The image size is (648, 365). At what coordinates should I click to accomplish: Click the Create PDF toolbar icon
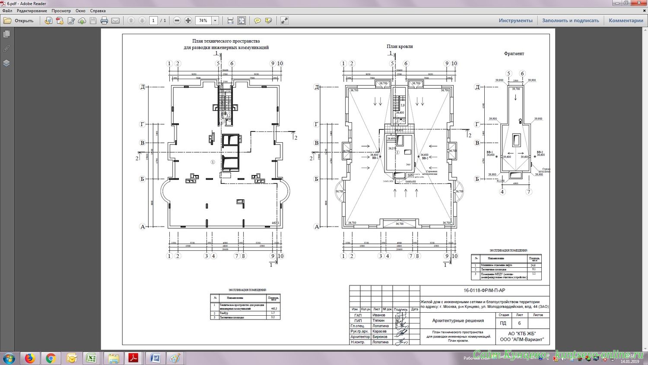(60, 20)
